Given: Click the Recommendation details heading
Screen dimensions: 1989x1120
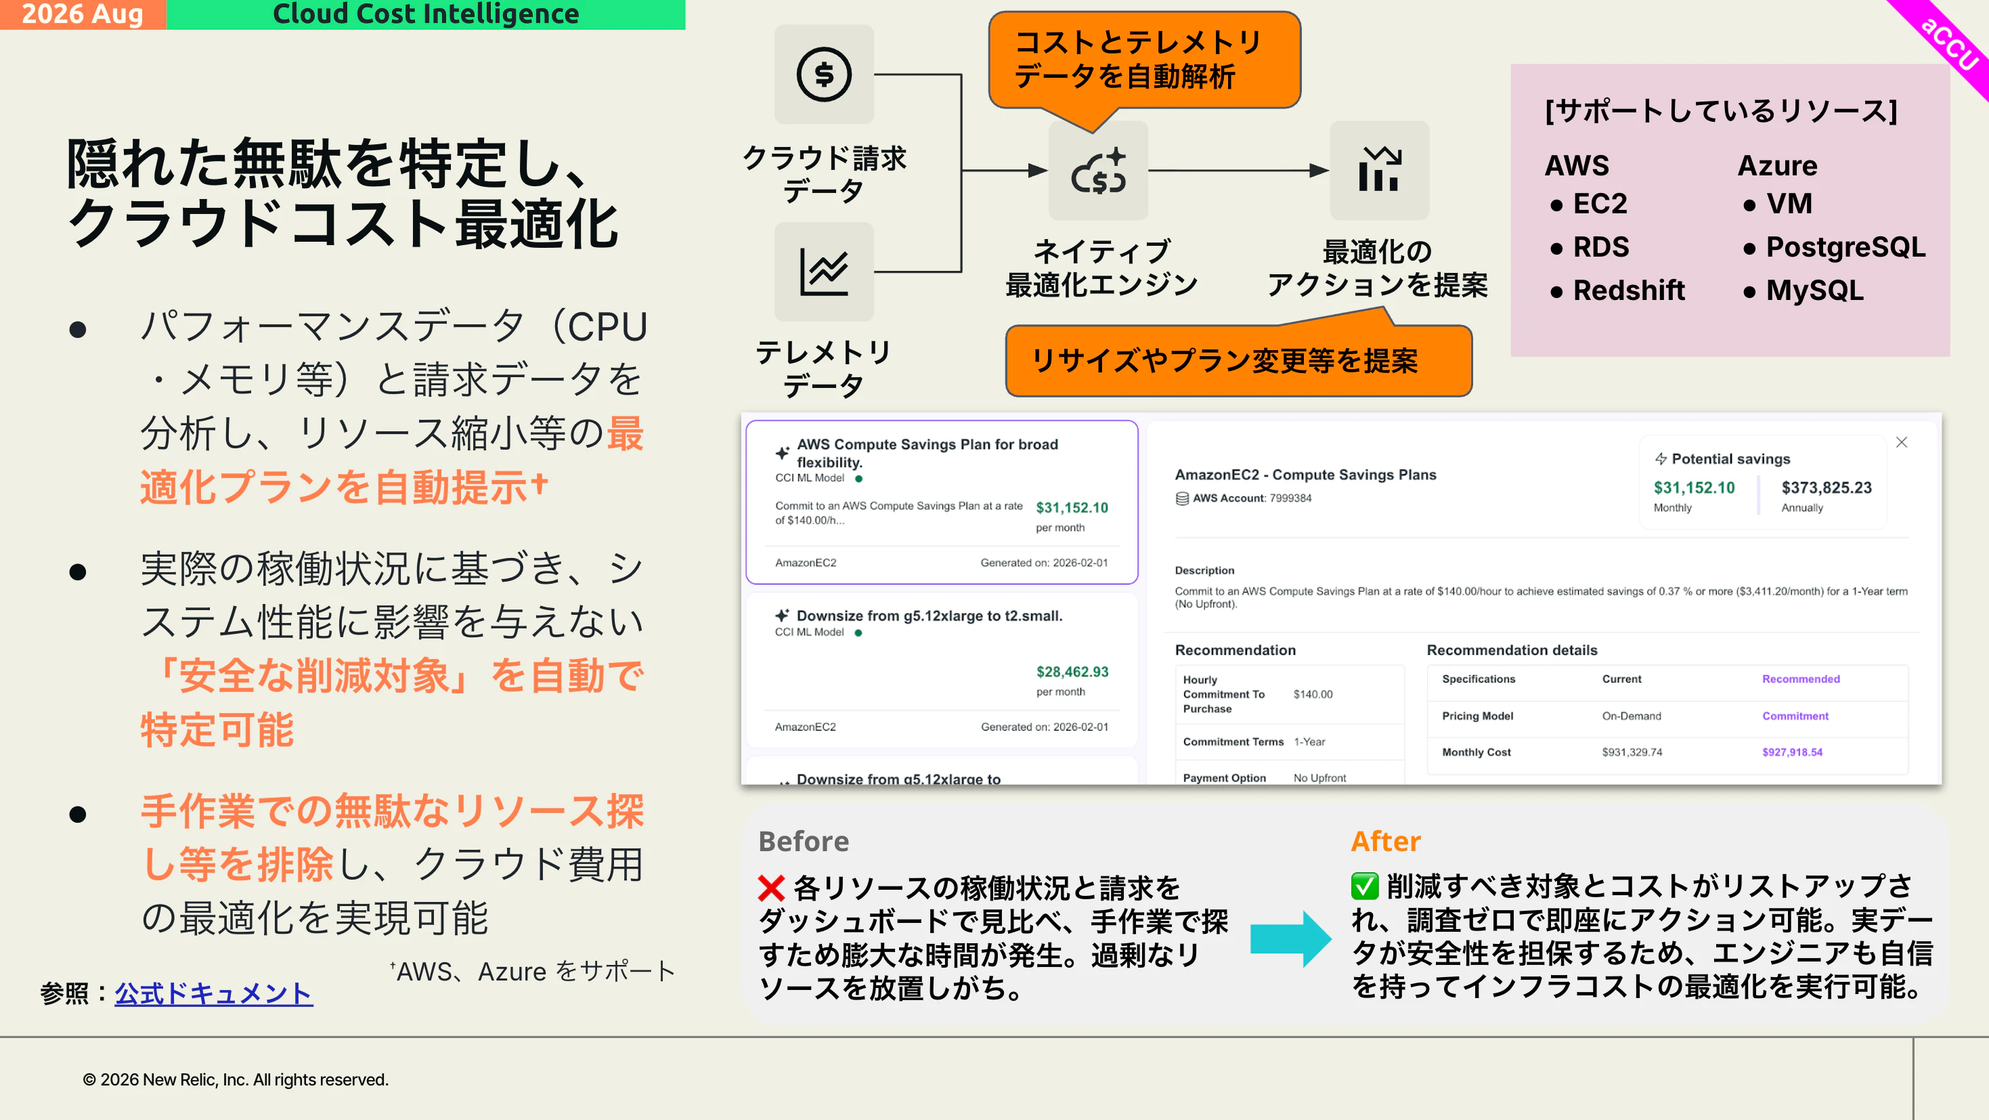Looking at the screenshot, I should coord(1511,649).
